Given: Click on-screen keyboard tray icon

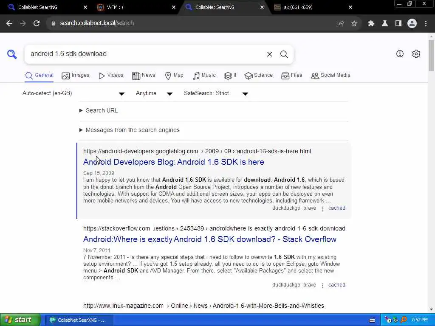Looking at the screenshot, I should coord(372,320).
